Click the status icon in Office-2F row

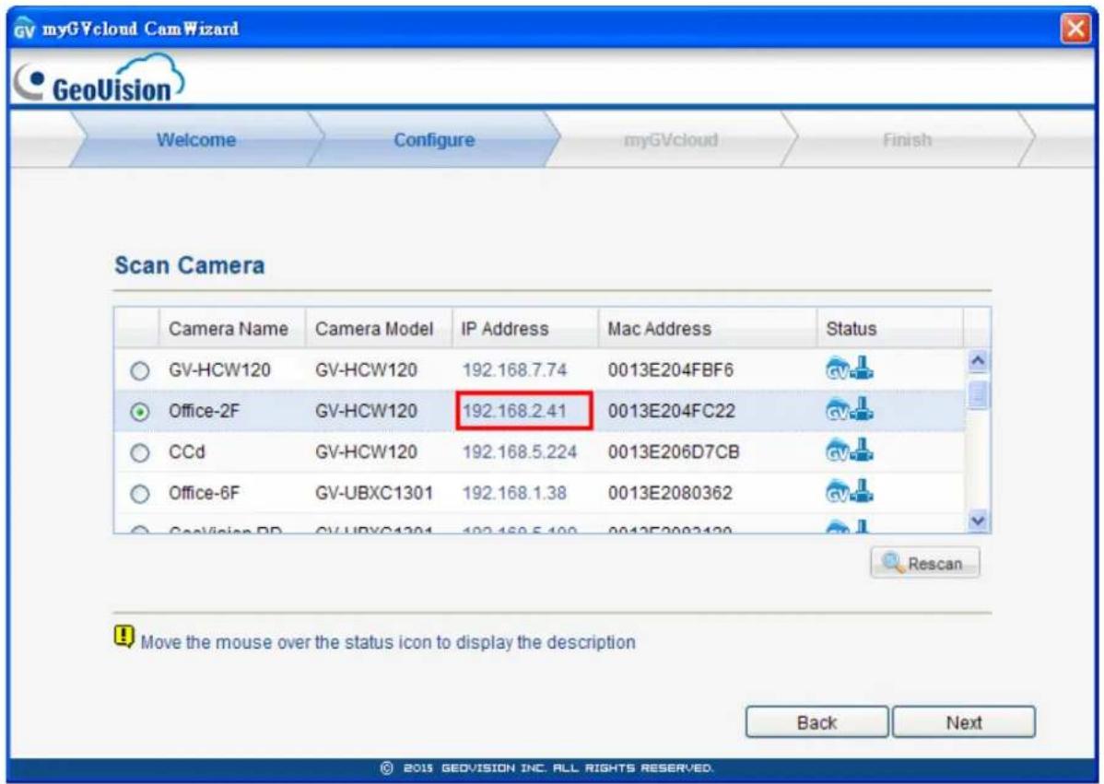(849, 409)
